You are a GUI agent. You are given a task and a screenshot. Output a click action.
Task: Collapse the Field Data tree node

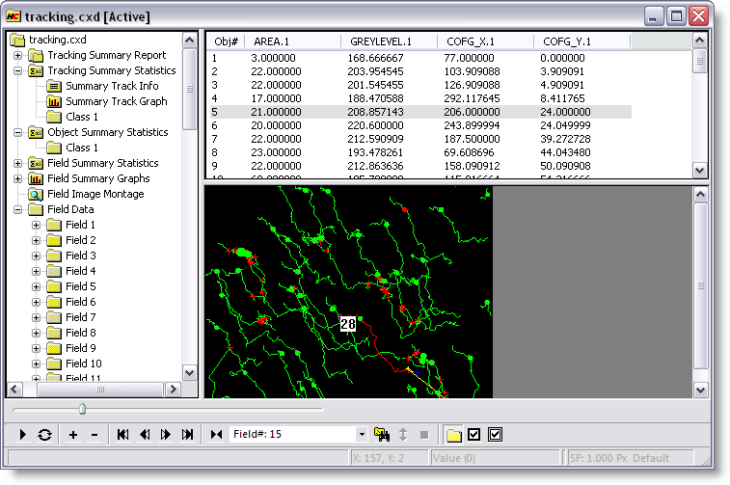tap(18, 209)
